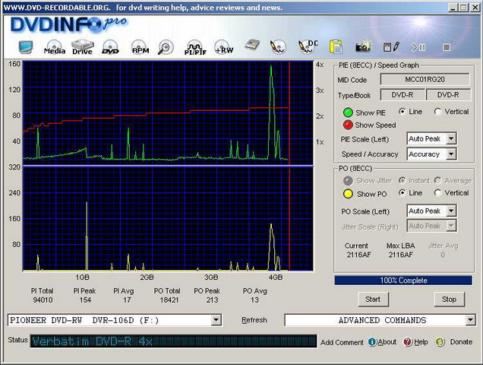Open the +RW disc tool

(224, 47)
